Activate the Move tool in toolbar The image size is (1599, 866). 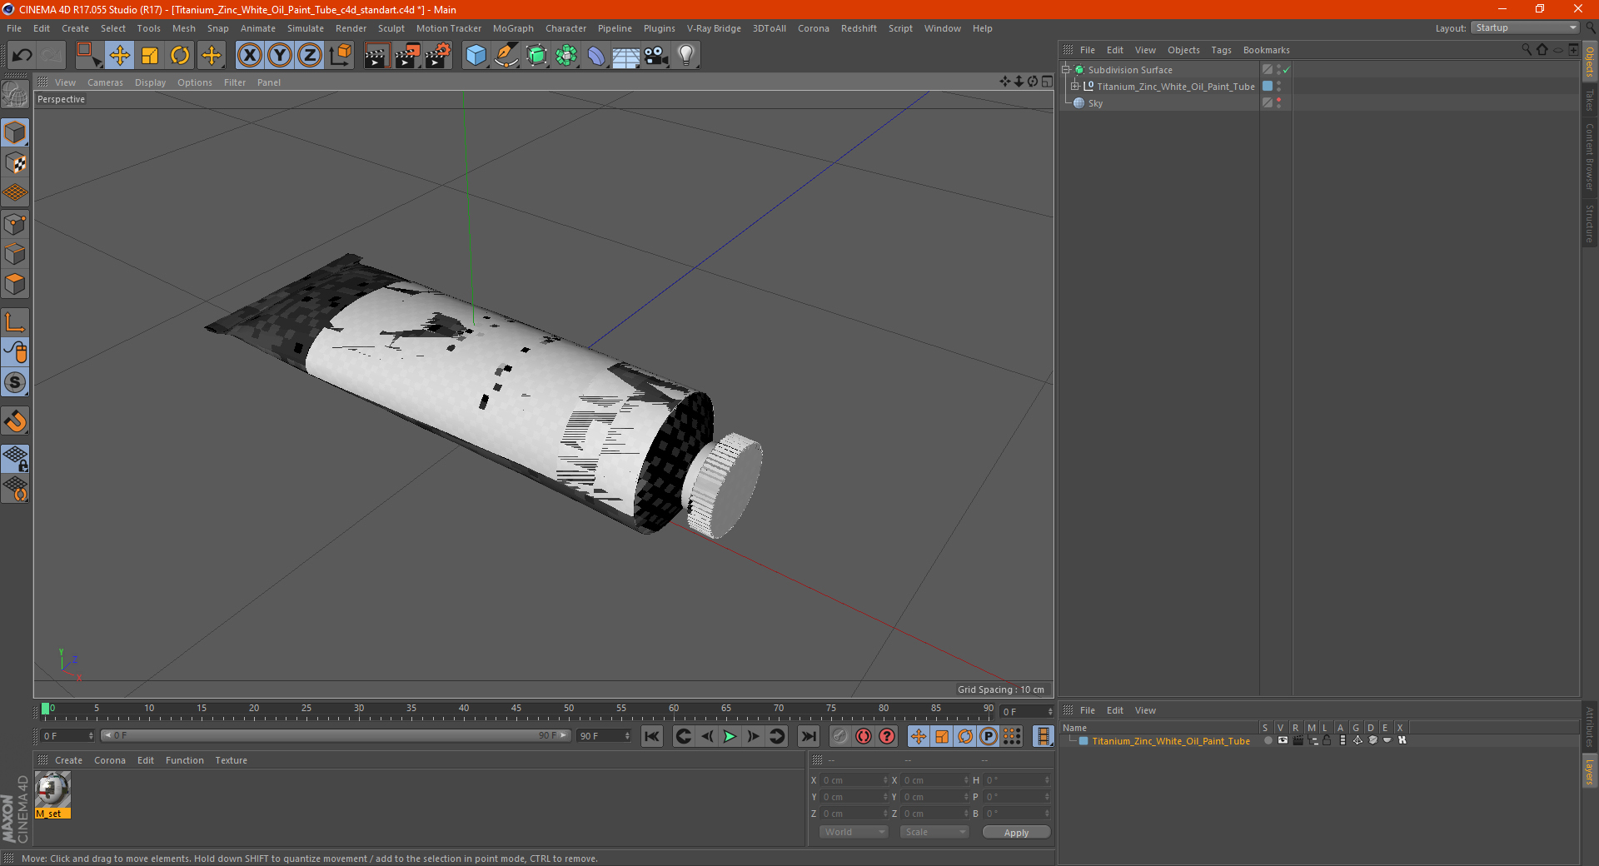(120, 56)
